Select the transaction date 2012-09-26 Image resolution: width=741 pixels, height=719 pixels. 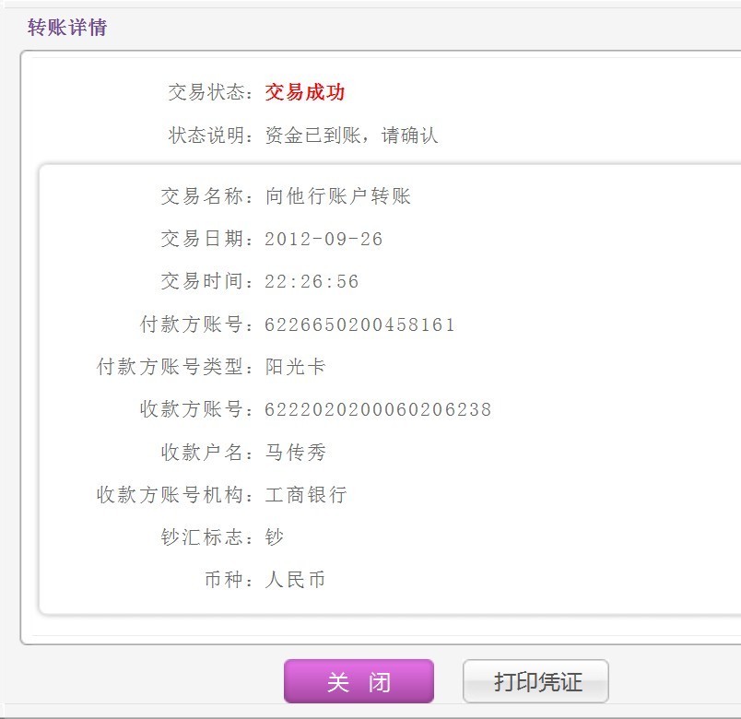pos(323,239)
